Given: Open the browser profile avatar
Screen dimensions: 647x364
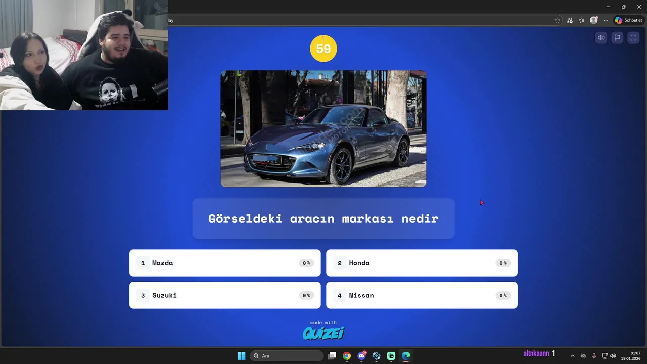Looking at the screenshot, I should pyautogui.click(x=594, y=20).
